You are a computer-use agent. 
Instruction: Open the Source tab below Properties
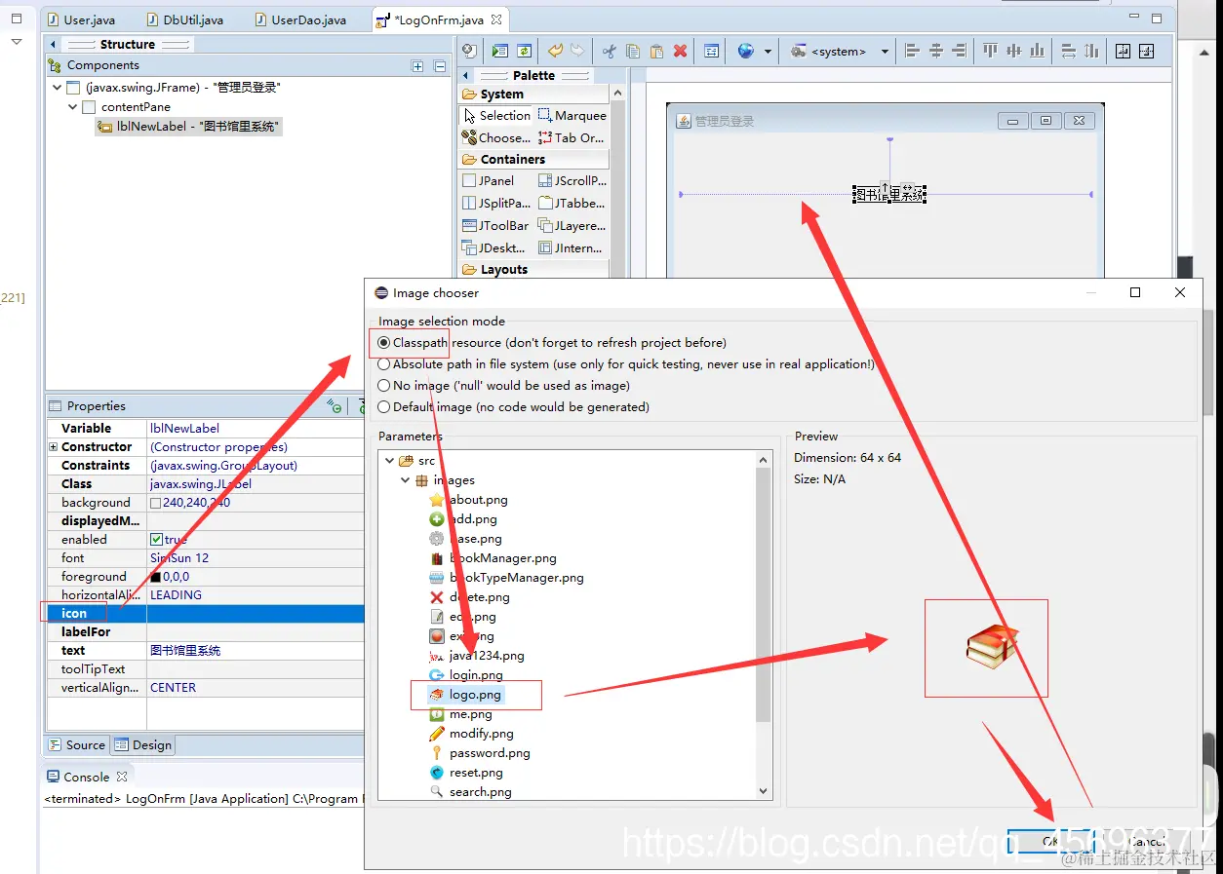77,745
